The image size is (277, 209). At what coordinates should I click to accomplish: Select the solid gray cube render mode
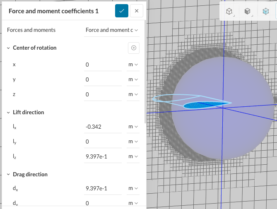click(247, 12)
